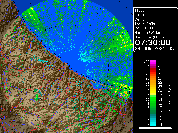The width and height of the screenshot is (178, 133).
Task: Click the green echo patch over inland mountains
Action: tap(36, 97)
